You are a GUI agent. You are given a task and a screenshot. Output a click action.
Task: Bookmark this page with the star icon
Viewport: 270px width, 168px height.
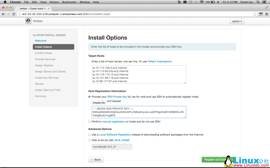pyautogui.click(x=255, y=14)
